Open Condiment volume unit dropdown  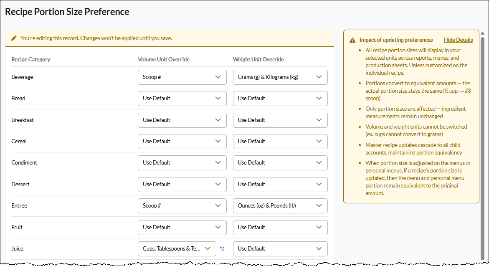[182, 163]
